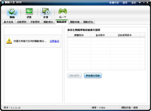
Task: Click the app logo in title bar
Action: pos(3,3)
